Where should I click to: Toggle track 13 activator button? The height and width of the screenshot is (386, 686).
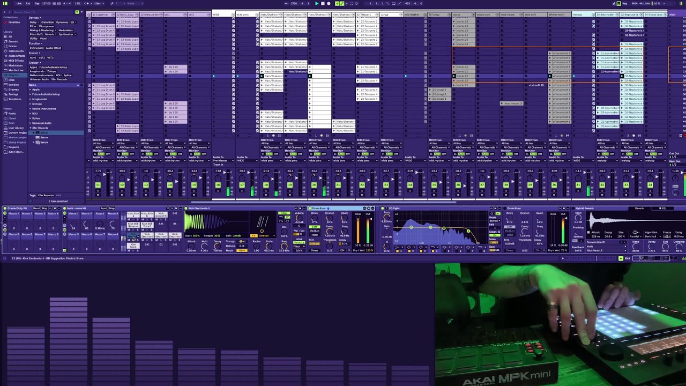[x=146, y=185]
